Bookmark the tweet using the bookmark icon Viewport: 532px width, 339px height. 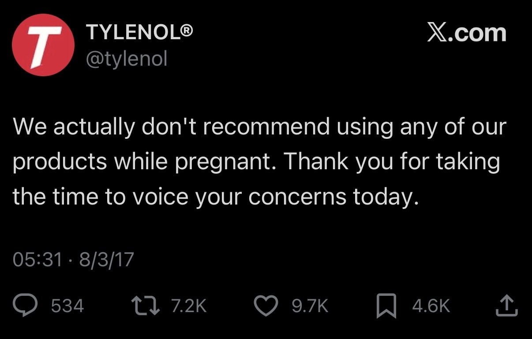[386, 306]
